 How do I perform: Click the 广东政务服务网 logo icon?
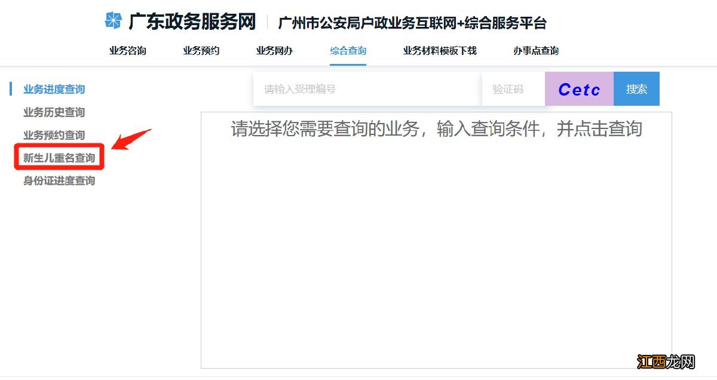[112, 22]
